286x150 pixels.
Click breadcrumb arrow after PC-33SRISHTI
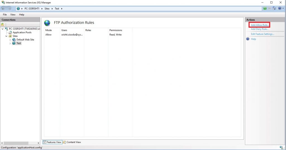[42, 9]
